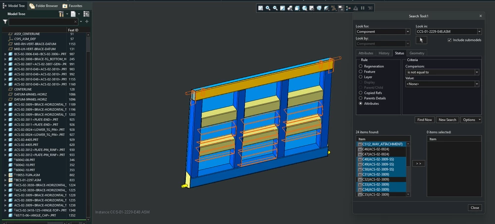495x224 pixels.
Task: Select C46(ACS-02-0024) in found items list
Action: point(382,149)
